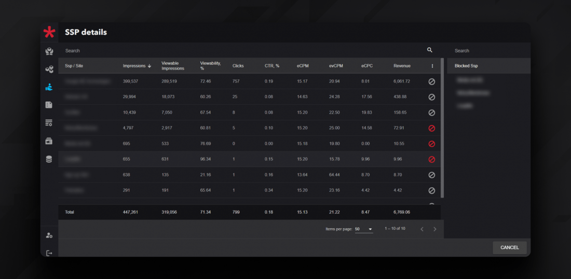Open the document sidebar icon

pos(49,105)
